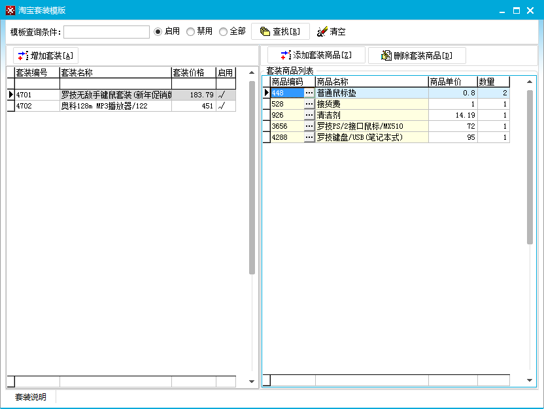The height and width of the screenshot is (409, 544).
Task: Open the 套装说明 tab
Action: (31, 397)
